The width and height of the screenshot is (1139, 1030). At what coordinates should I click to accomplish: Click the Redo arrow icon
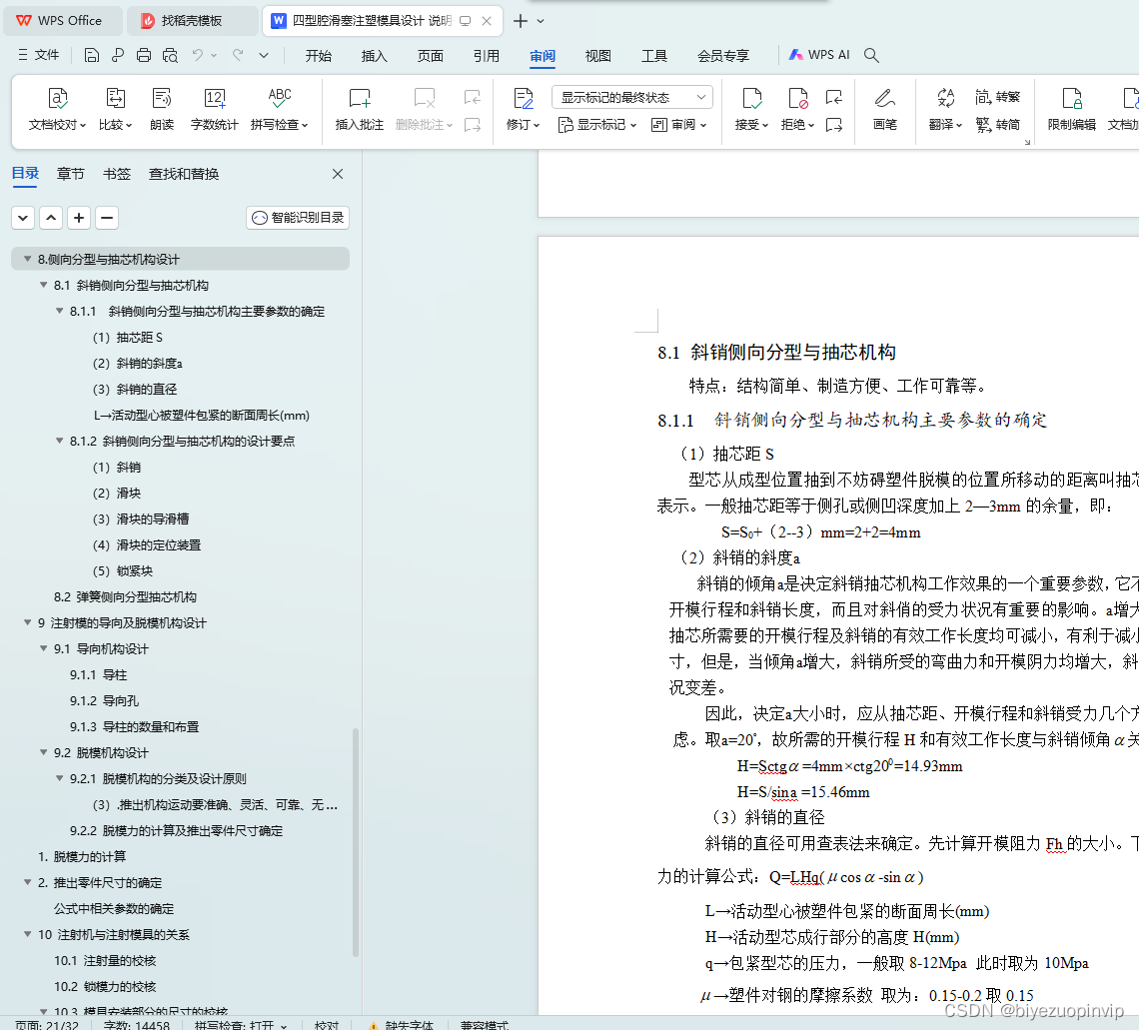238,55
